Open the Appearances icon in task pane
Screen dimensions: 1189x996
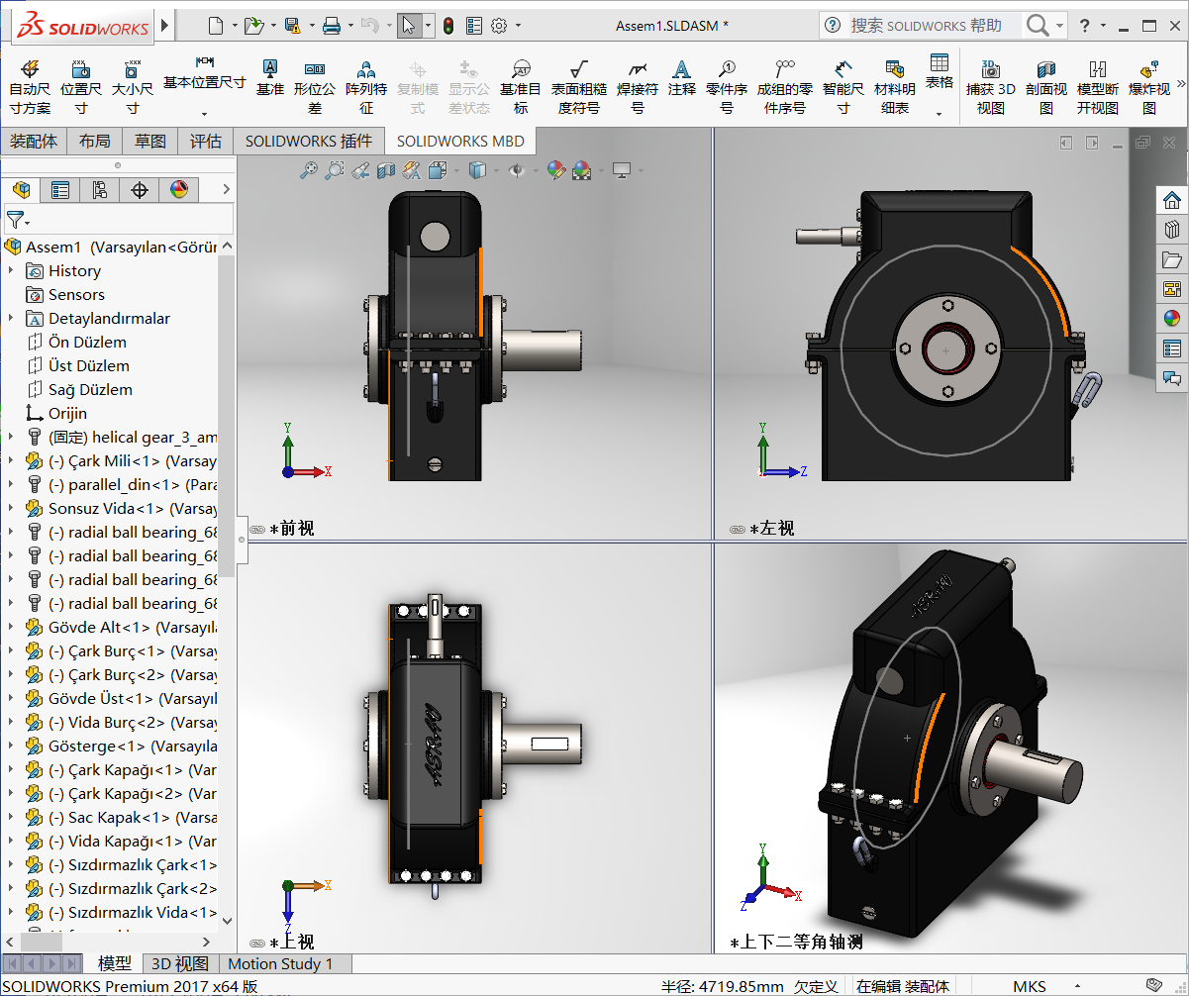tap(1172, 319)
